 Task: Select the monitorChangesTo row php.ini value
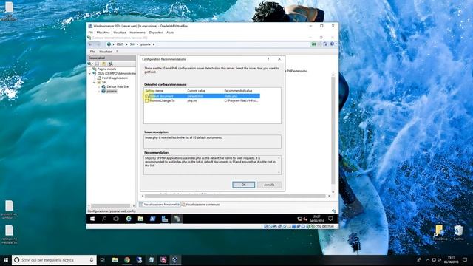click(192, 100)
